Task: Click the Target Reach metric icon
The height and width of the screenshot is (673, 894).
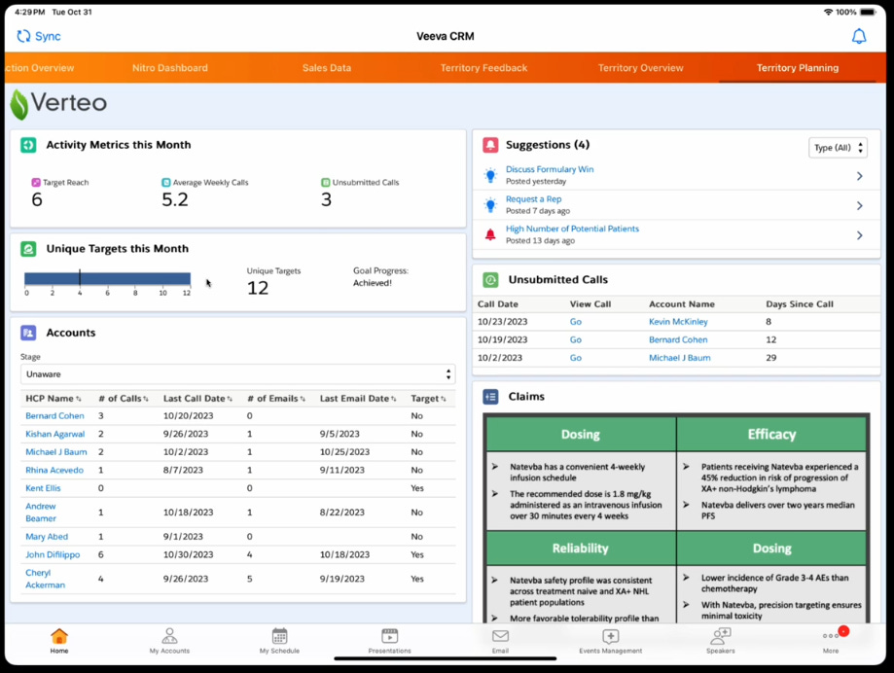Action: pos(36,183)
